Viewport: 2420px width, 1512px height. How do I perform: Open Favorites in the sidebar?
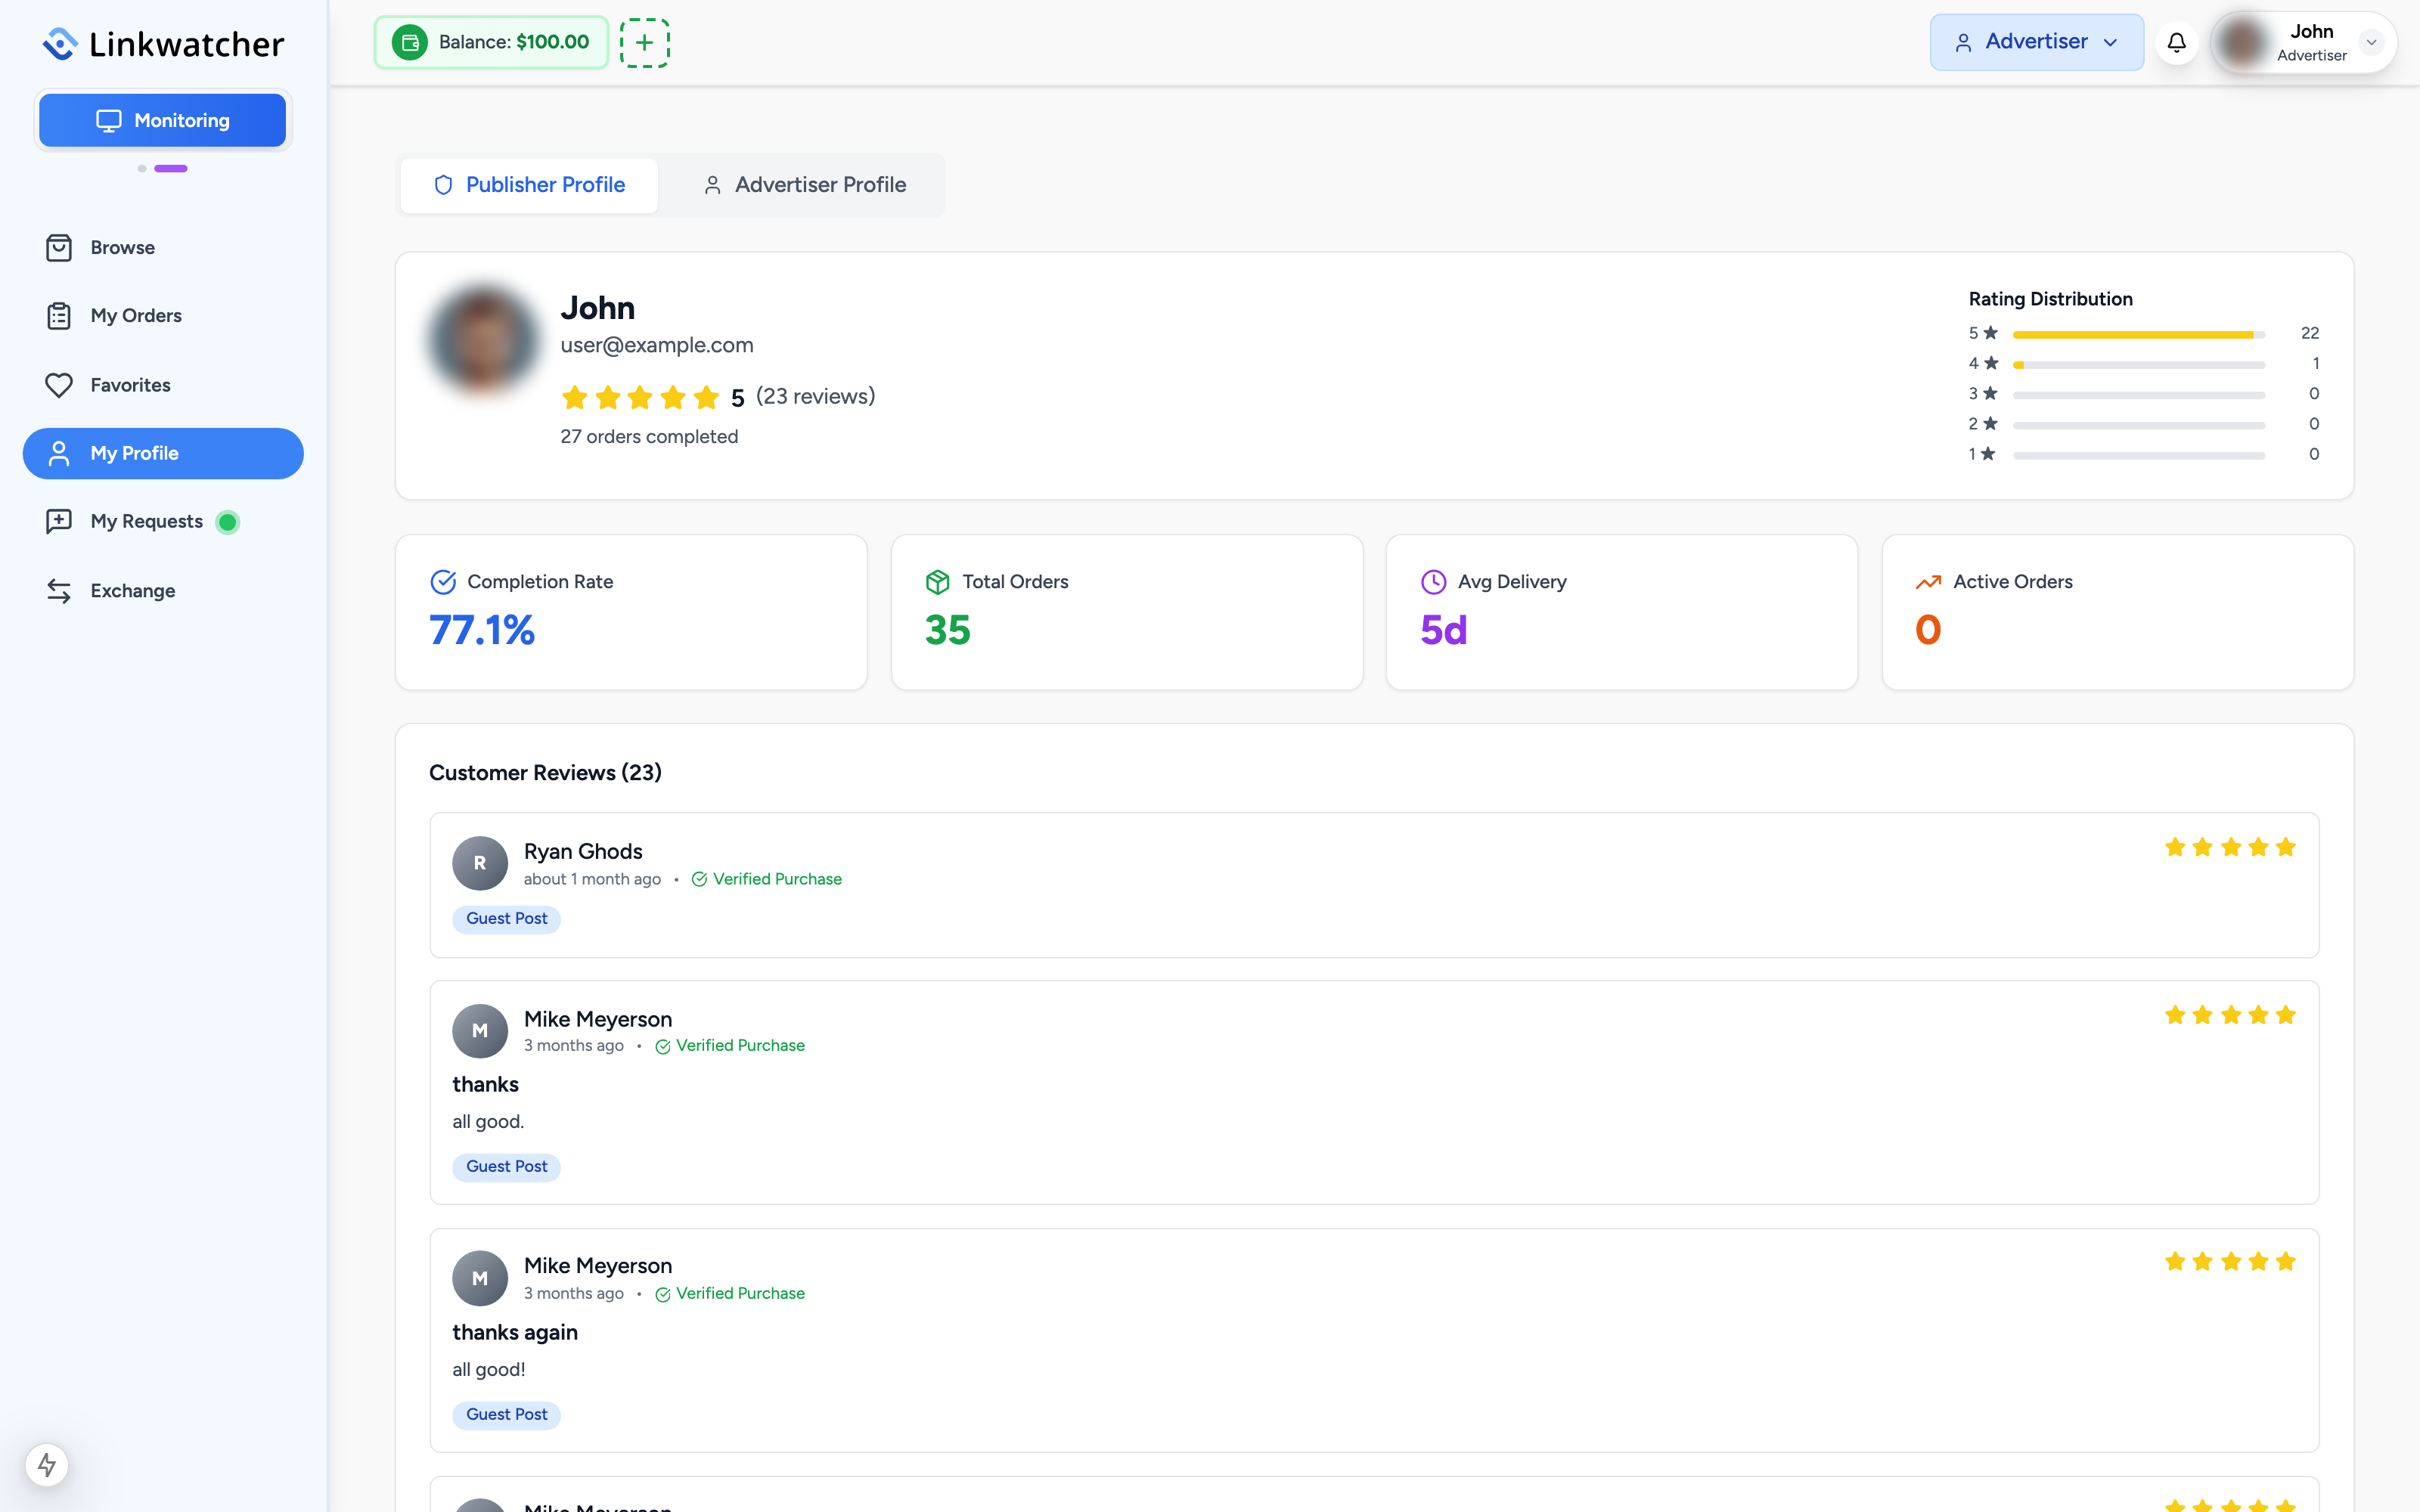[163, 385]
